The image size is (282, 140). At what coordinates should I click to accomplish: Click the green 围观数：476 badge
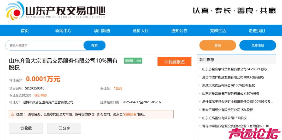click(133, 61)
